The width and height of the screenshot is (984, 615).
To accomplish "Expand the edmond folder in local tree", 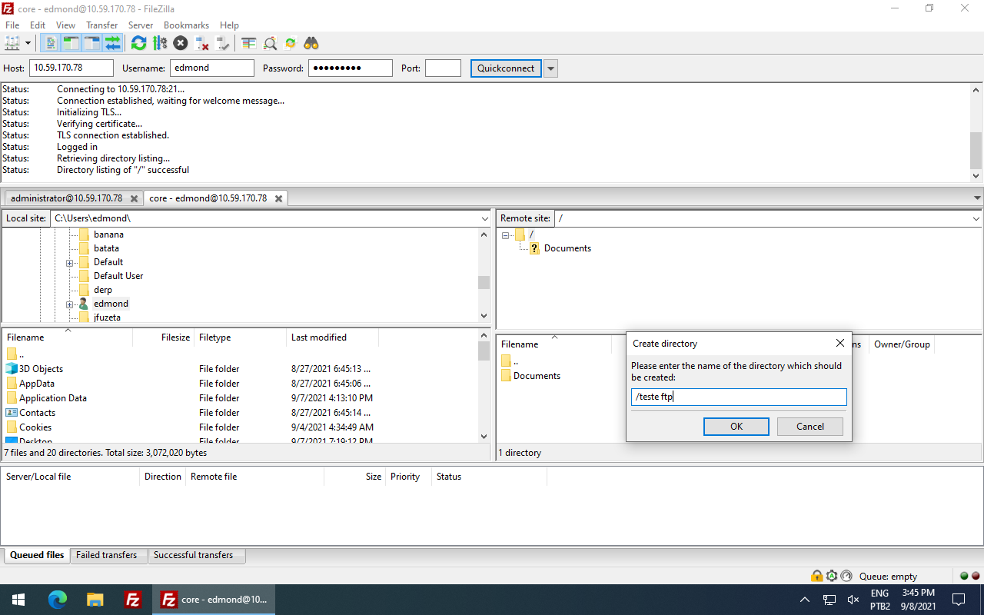I will coord(69,303).
